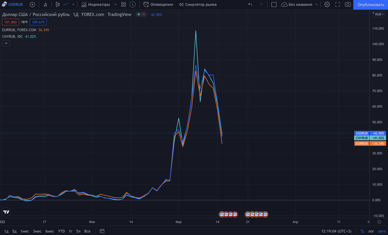Open chart settings gear icon
Image resolution: width=388 pixels, height=235 pixels.
[x=327, y=4]
